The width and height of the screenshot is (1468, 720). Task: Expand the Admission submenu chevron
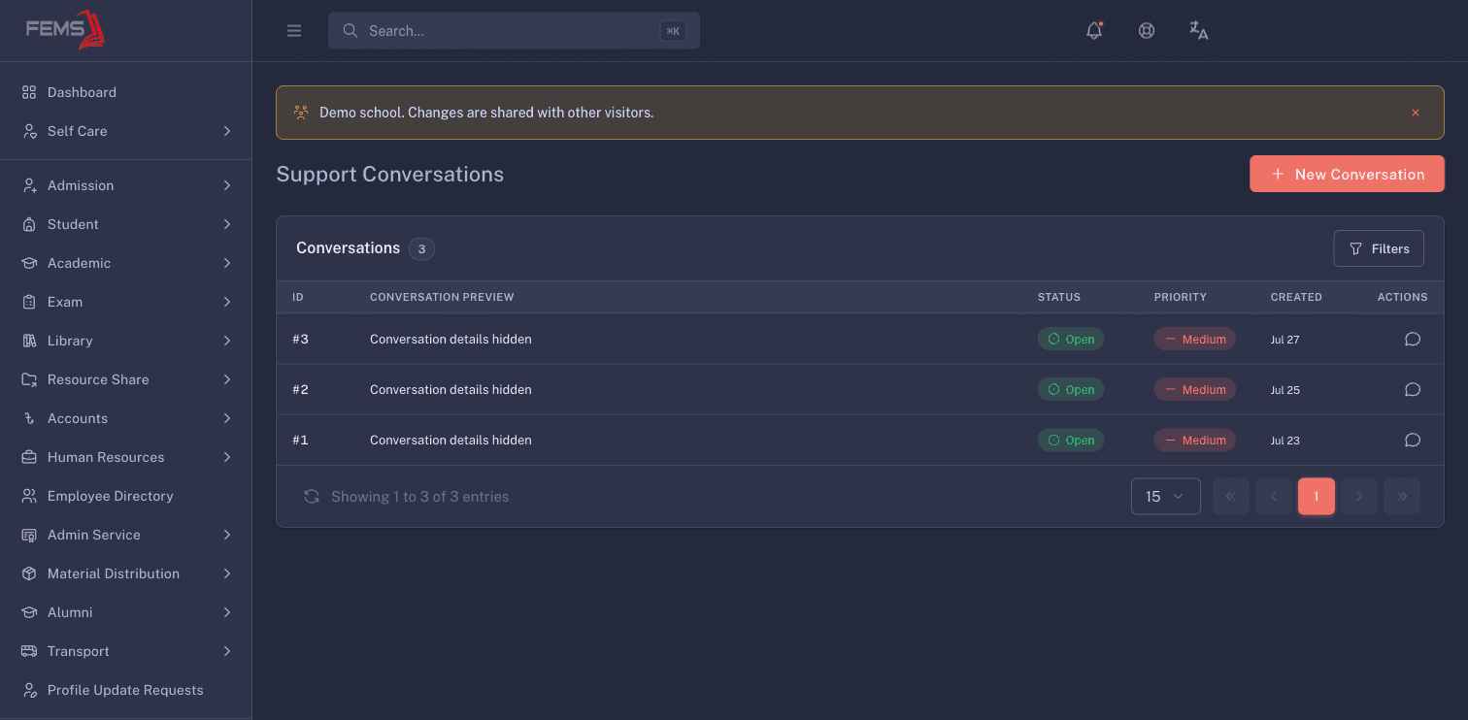[x=226, y=185]
